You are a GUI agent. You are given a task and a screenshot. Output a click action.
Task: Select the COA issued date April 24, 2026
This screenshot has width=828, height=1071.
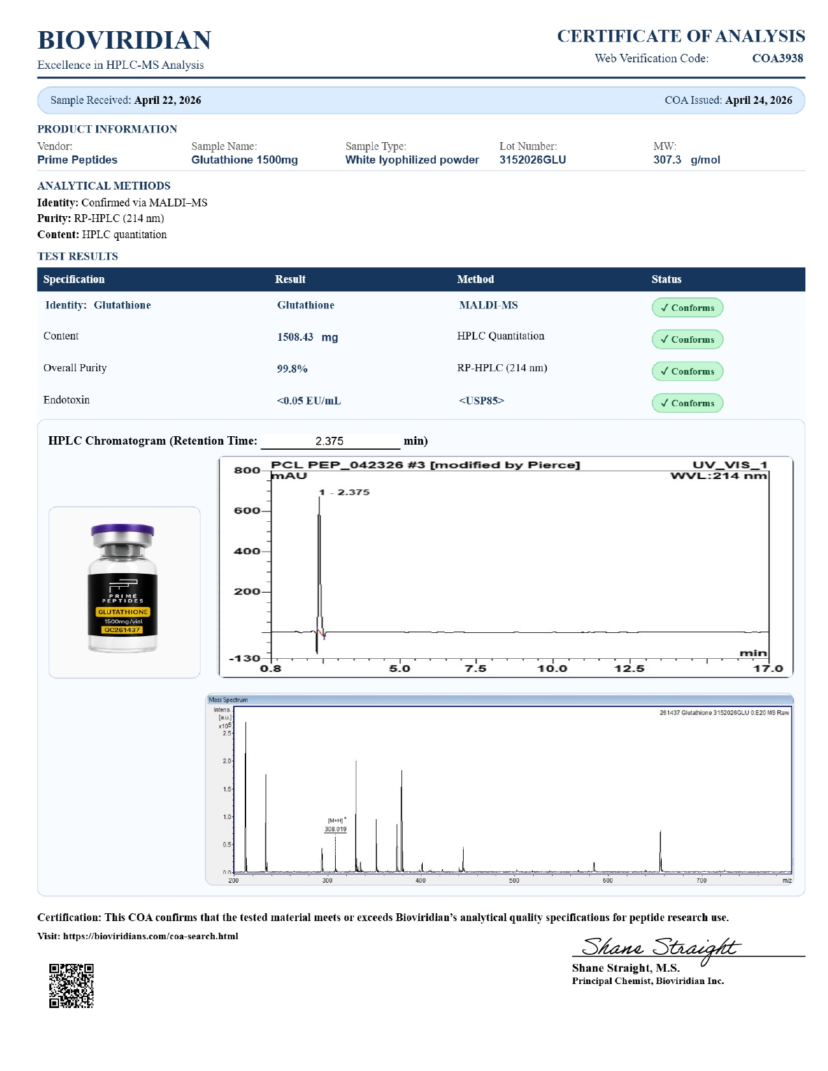[x=759, y=101]
